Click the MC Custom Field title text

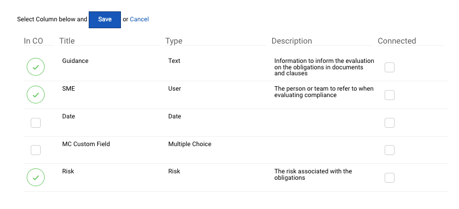click(86, 144)
